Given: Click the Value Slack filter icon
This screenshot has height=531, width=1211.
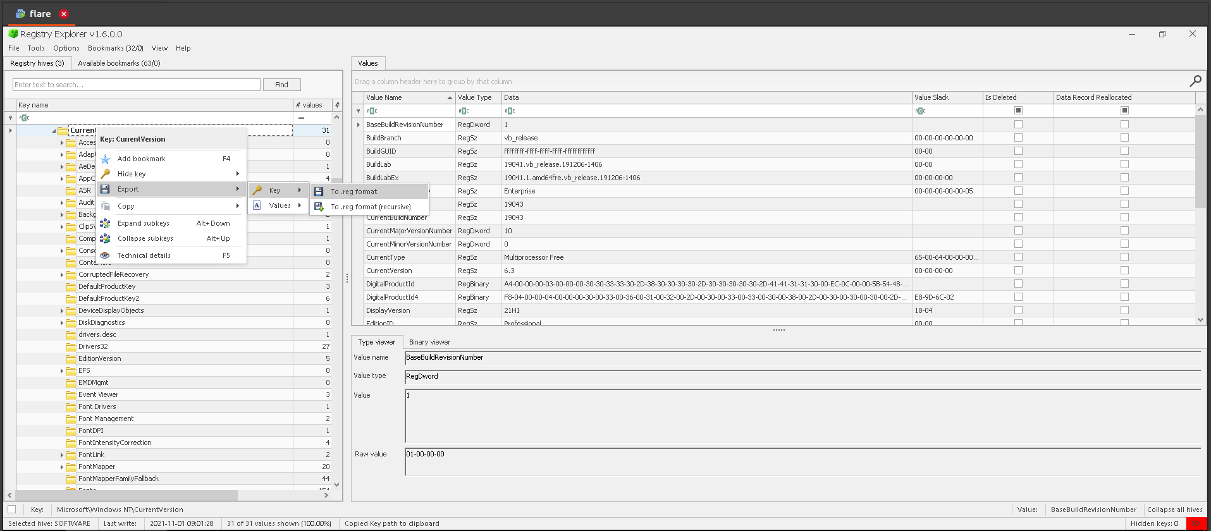Looking at the screenshot, I should click(x=920, y=111).
